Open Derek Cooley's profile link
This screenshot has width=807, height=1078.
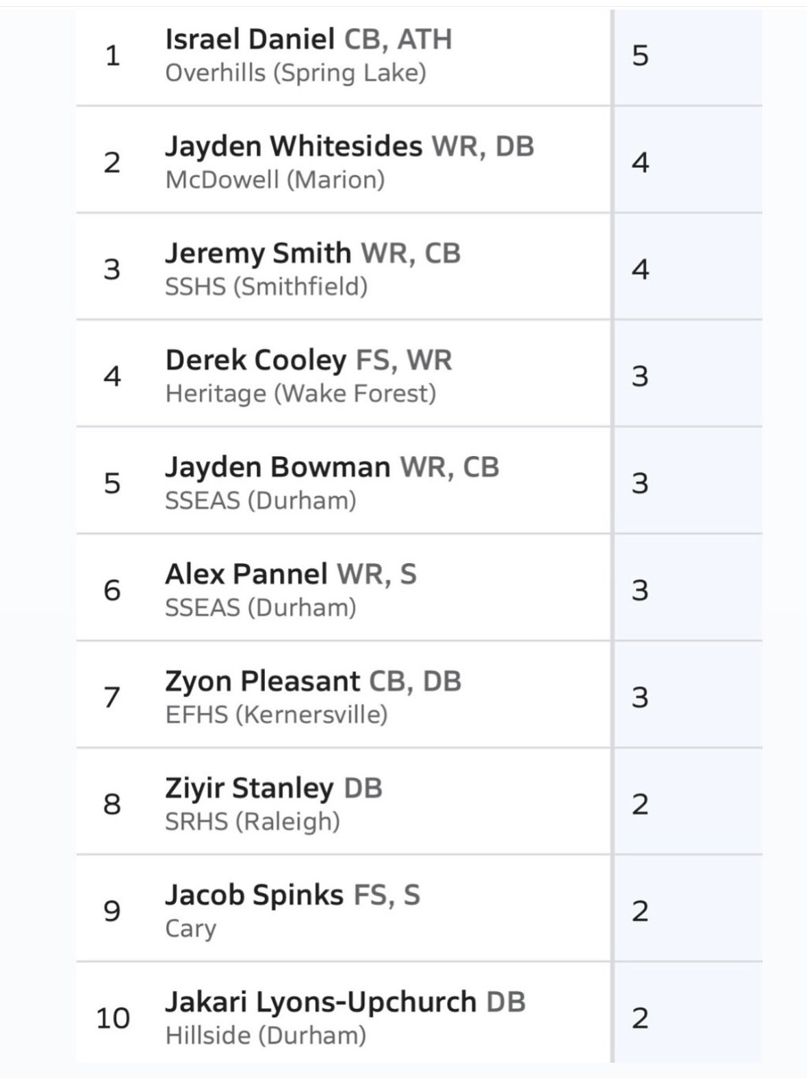255,360
